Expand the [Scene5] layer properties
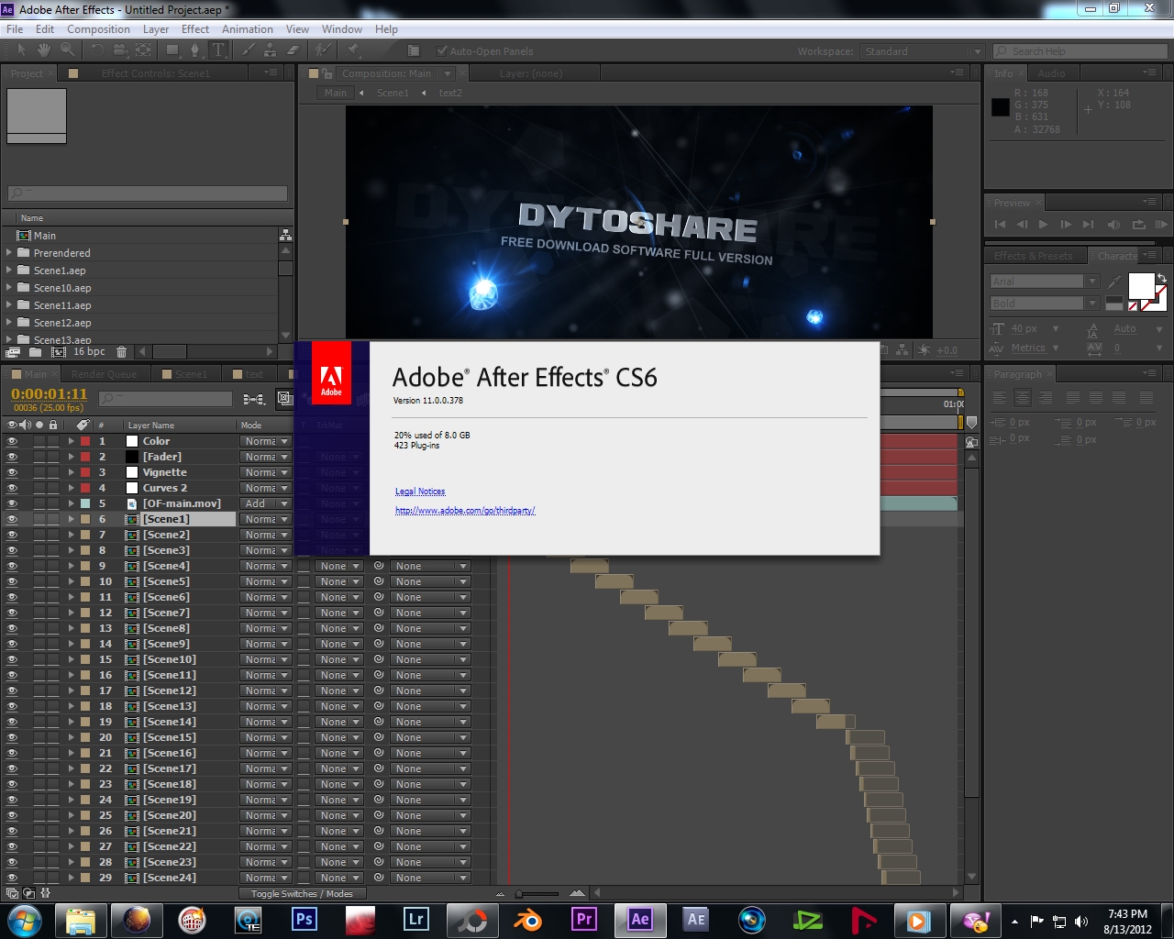 tap(71, 581)
